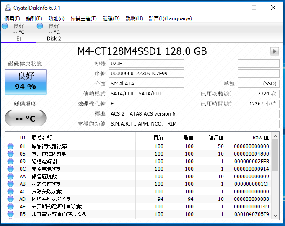
Task: Select the 總通電時間 attribute row
Action: [x=138, y=161]
